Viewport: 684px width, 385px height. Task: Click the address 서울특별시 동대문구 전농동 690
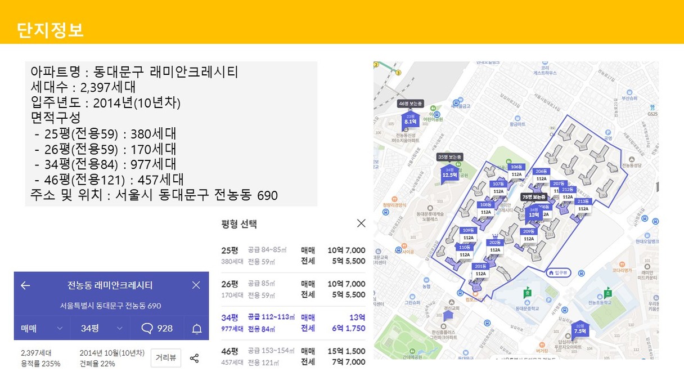(111, 306)
